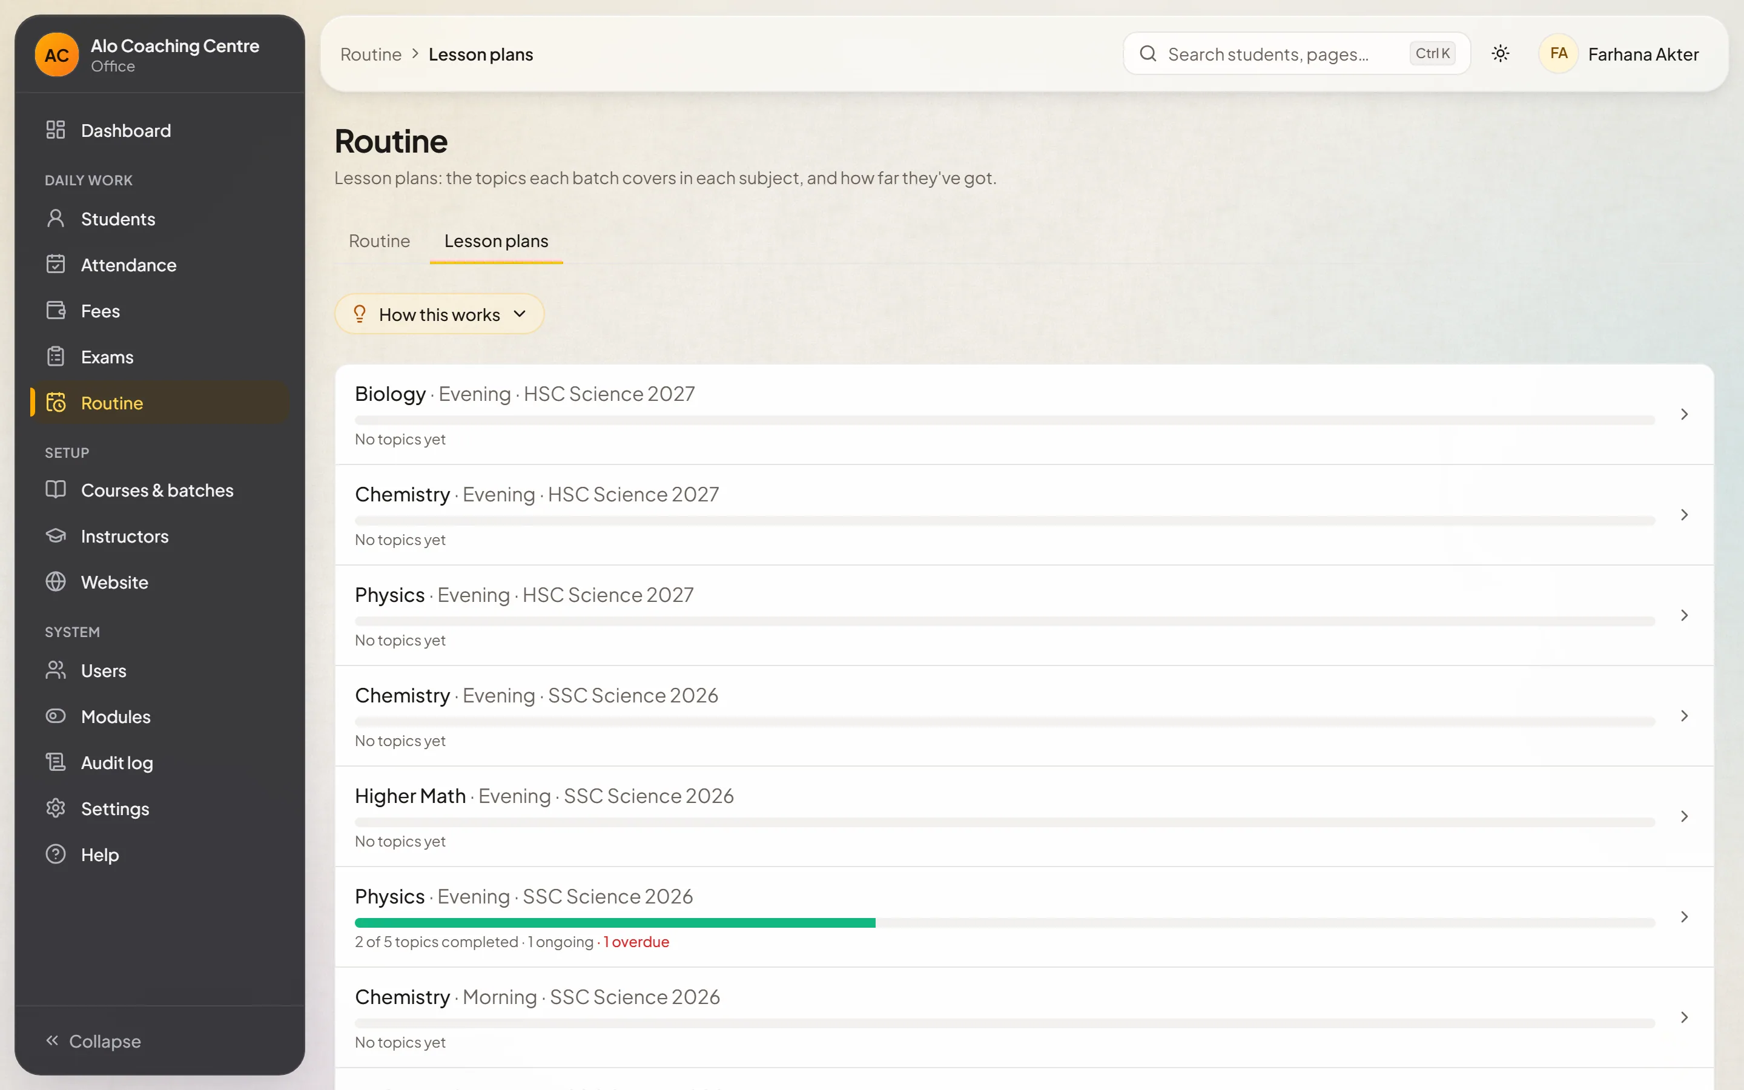The width and height of the screenshot is (1744, 1090).
Task: Click the 'Lesson plans' breadcrumb text
Action: pyautogui.click(x=481, y=54)
